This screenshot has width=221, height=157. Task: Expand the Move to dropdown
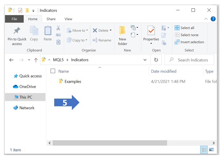88,31
